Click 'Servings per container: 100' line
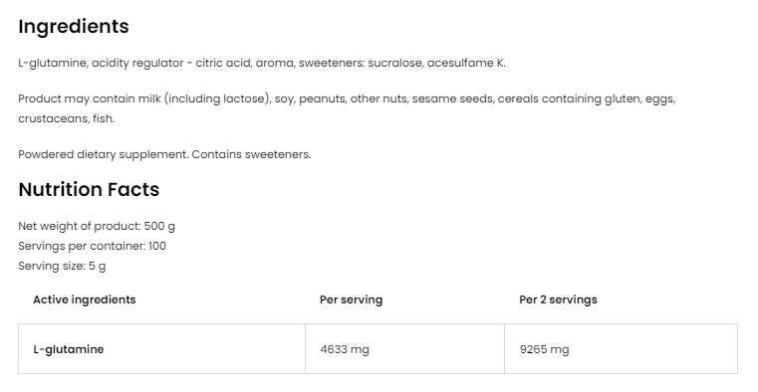 [x=92, y=246]
